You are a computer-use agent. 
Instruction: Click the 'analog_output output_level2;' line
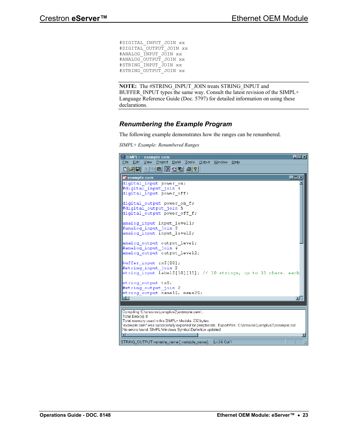coord(161,253)
